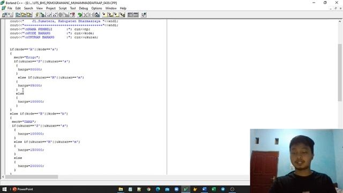Image resolution: width=343 pixels, height=193 pixels.
Task: Open the Search menu
Action: (28, 9)
